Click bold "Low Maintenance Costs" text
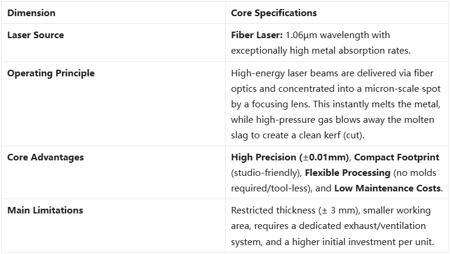Viewport: 450px width, 254px height. coord(388,188)
